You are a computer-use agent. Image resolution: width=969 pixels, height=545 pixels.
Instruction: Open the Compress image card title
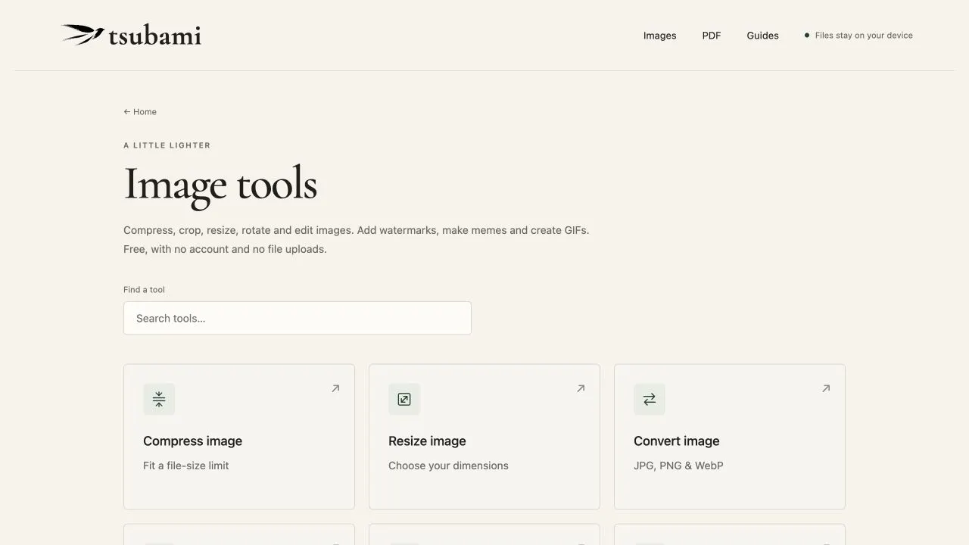pyautogui.click(x=192, y=441)
